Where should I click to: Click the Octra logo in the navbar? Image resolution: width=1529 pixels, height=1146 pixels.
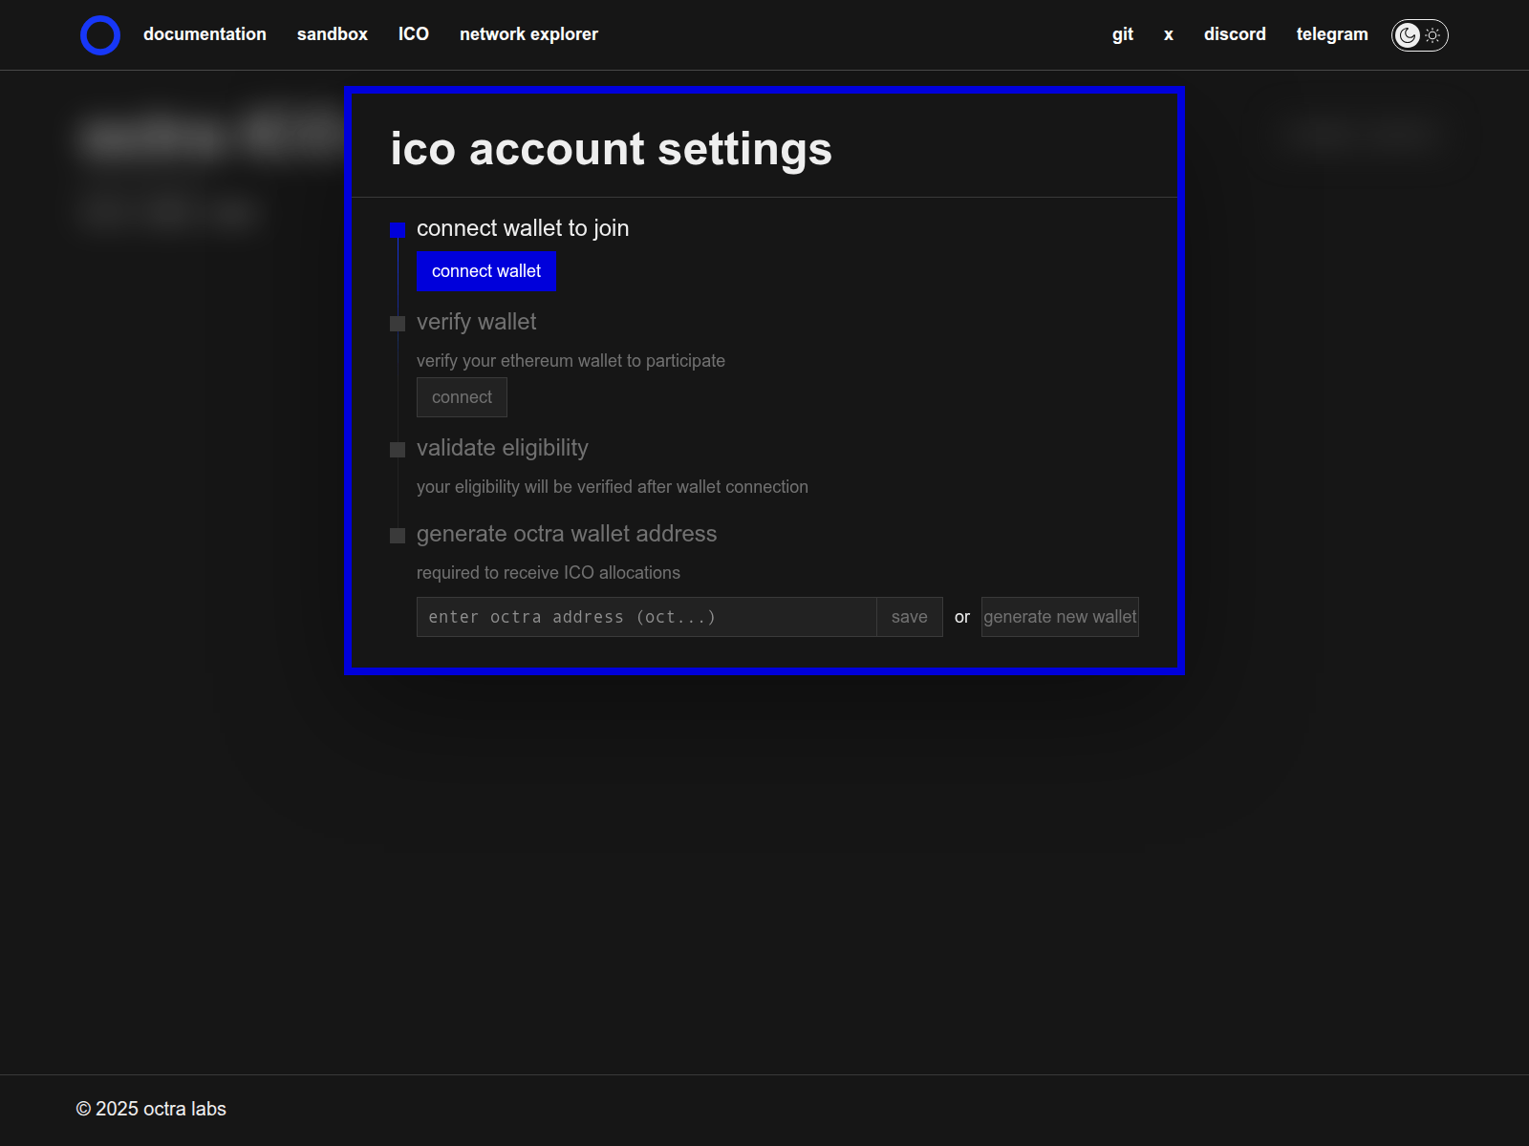[99, 34]
